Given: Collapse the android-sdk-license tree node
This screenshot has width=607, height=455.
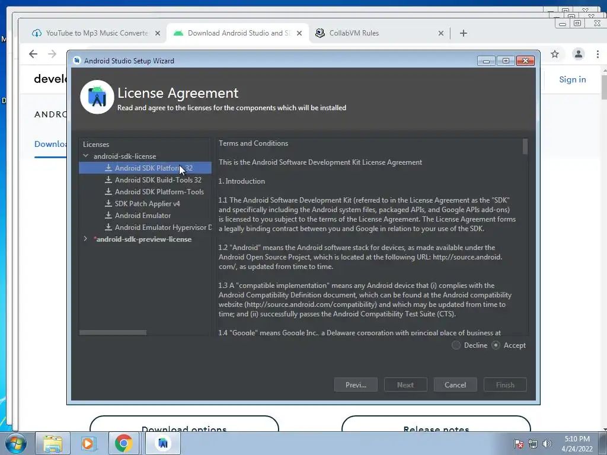Looking at the screenshot, I should (x=85, y=156).
